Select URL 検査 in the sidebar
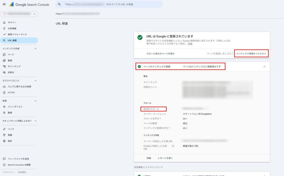The image size is (284, 176). (x=19, y=40)
